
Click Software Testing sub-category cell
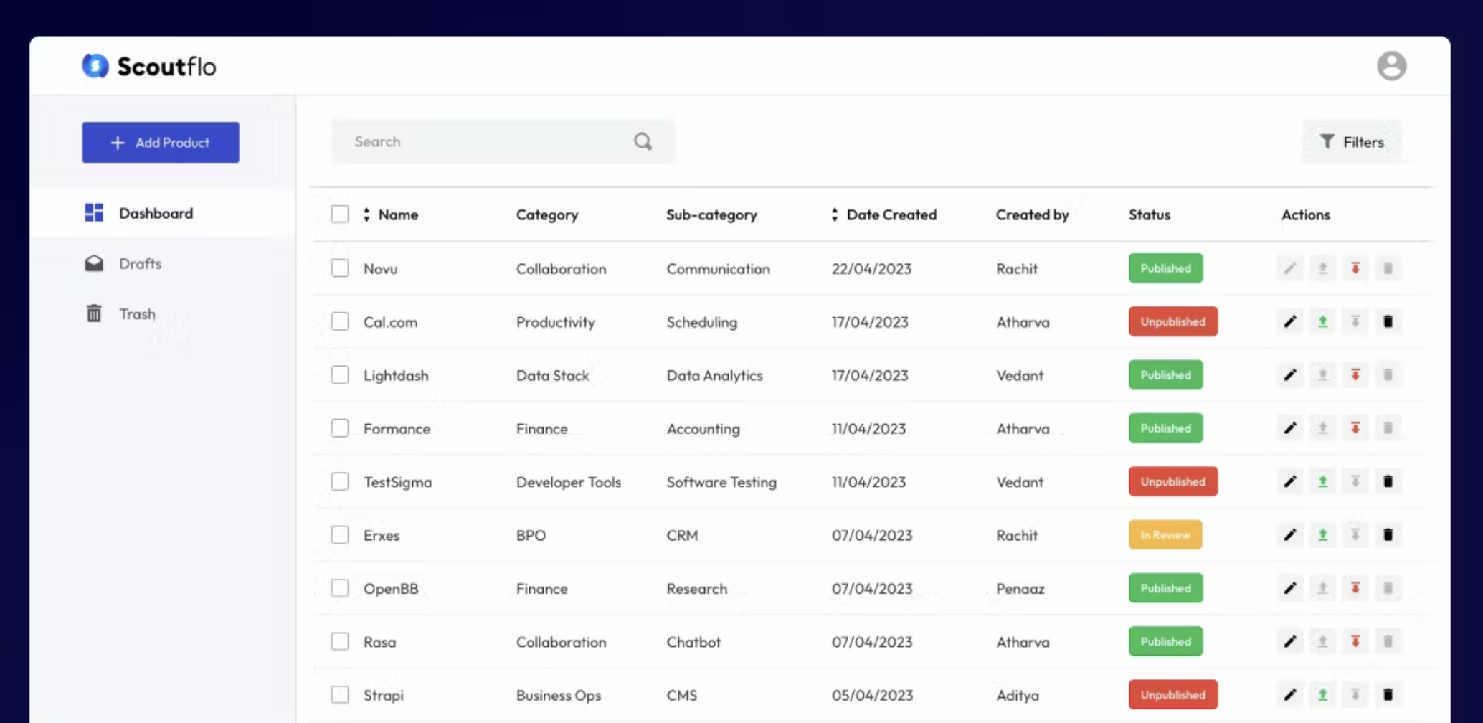click(721, 482)
